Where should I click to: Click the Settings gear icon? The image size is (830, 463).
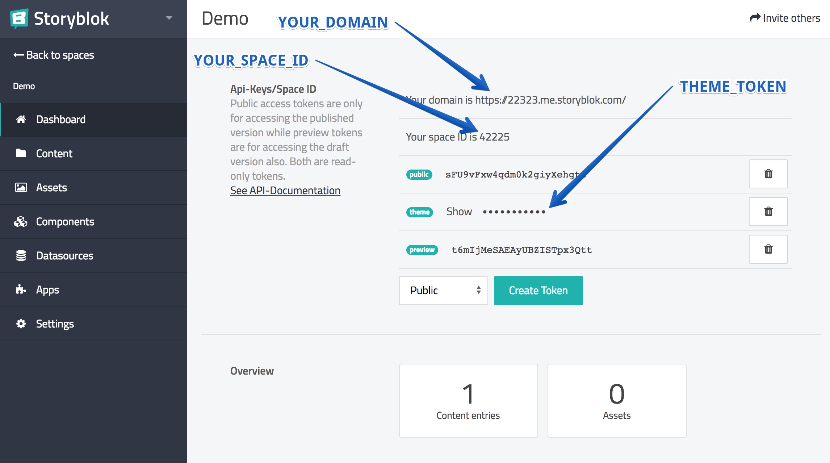tap(21, 324)
